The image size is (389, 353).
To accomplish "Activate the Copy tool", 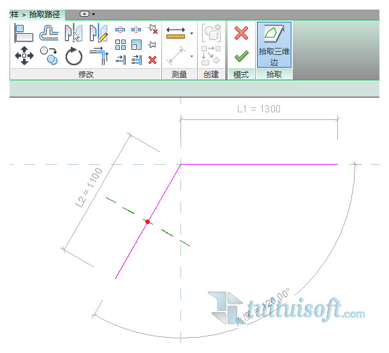I will [x=49, y=56].
